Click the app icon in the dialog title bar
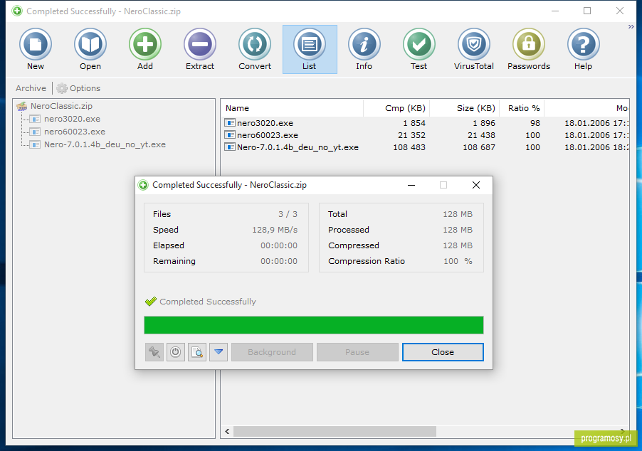 [143, 185]
